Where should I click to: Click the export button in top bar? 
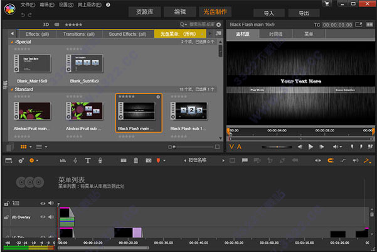pos(304,13)
